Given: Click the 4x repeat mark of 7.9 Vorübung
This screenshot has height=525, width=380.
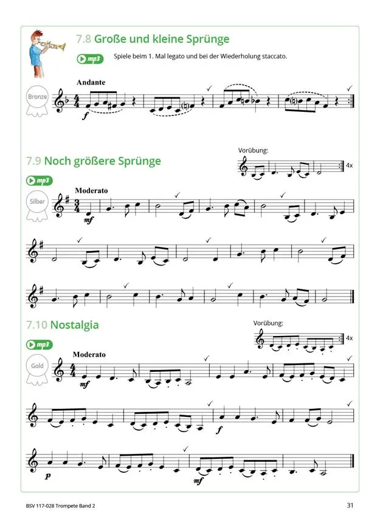Looking at the screenshot, I should click(349, 165).
